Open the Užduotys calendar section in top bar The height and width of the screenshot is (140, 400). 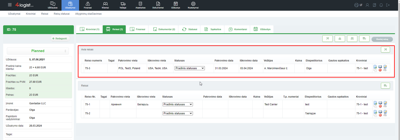pos(175,5)
